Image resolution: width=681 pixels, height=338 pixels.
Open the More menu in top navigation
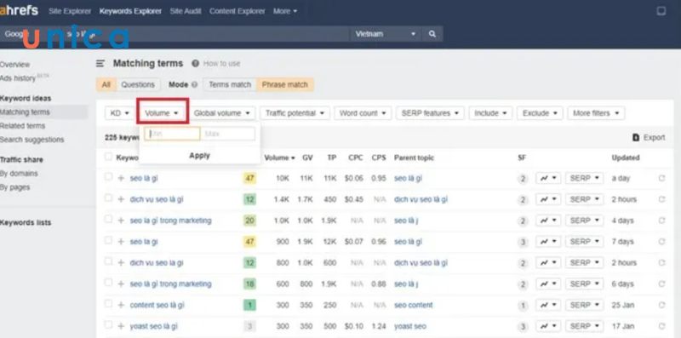point(285,11)
